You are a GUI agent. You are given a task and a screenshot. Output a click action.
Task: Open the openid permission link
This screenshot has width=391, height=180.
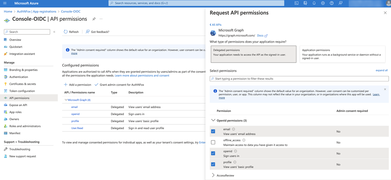[75, 114]
